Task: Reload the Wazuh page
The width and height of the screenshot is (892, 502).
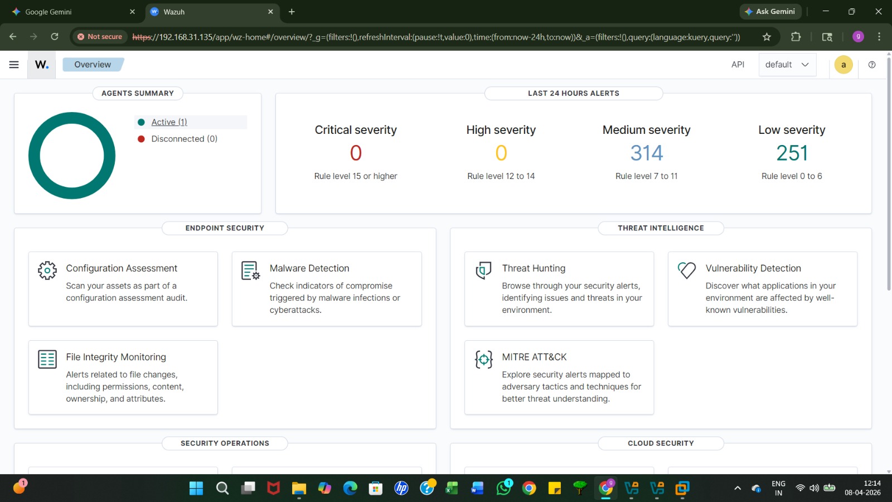Action: click(55, 37)
